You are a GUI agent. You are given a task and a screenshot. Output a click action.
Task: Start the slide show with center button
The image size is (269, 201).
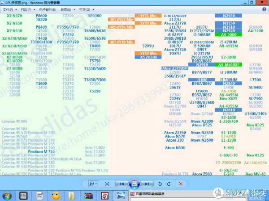point(134,184)
